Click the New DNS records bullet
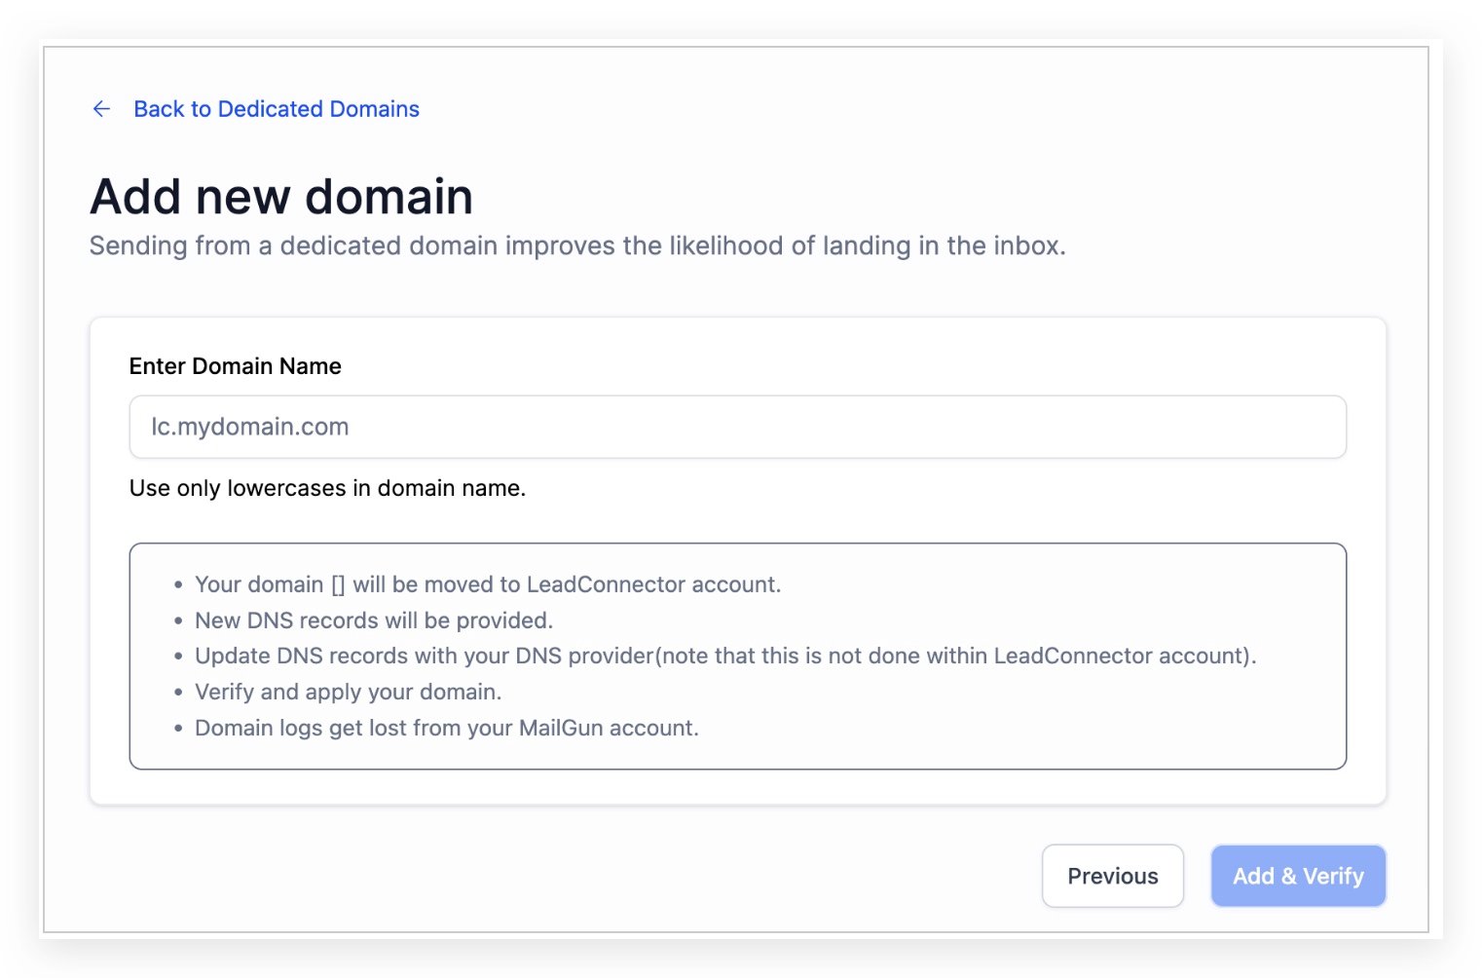1482x978 pixels. [374, 621]
